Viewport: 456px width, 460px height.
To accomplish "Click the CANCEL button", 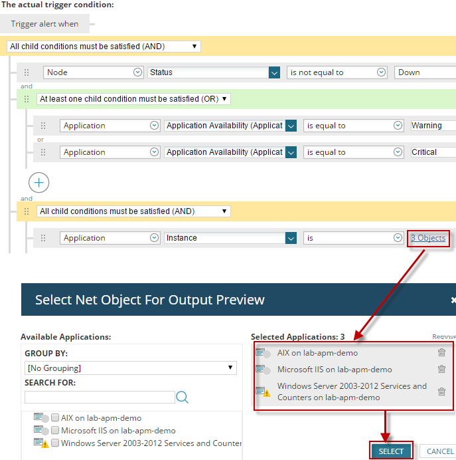I will (x=439, y=451).
